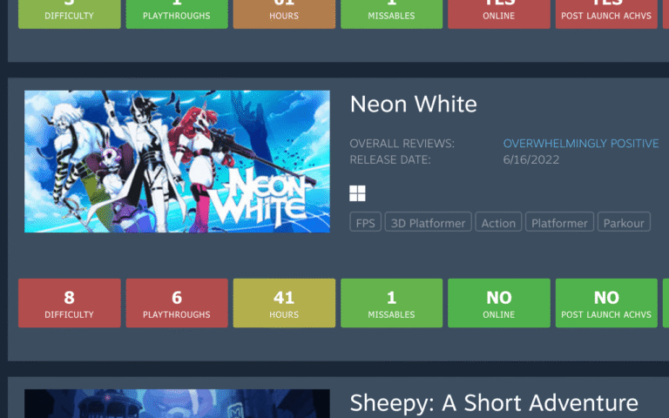The height and width of the screenshot is (418, 669).
Task: Open the Neon White game banner image
Action: point(177,161)
